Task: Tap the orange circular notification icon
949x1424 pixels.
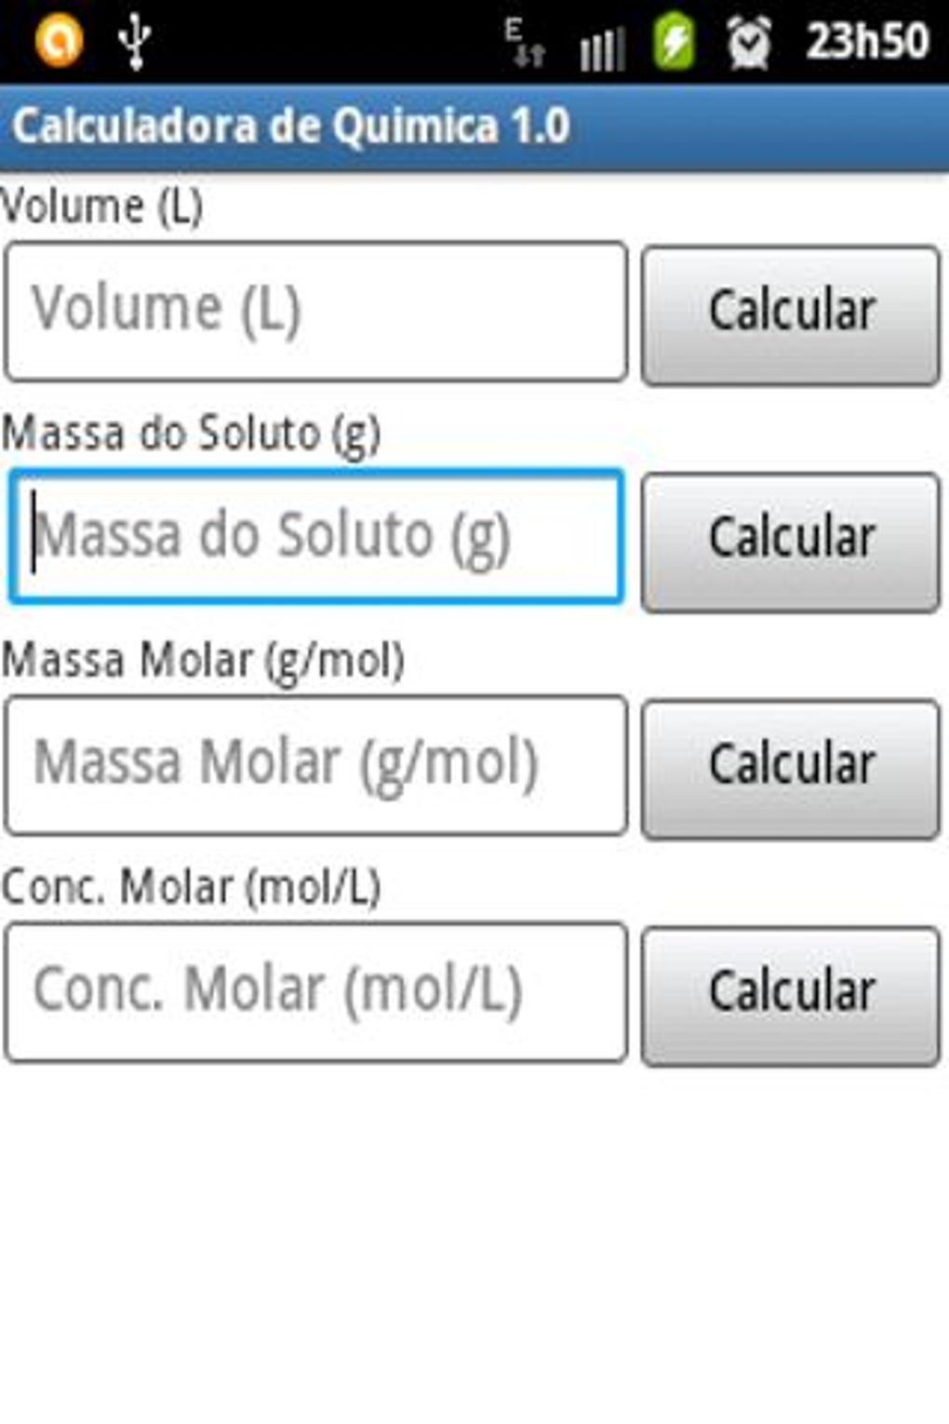Action: pyautogui.click(x=59, y=41)
